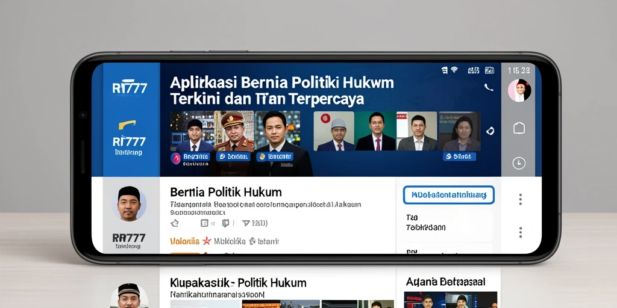Image resolution: width=617 pixels, height=308 pixels.
Task: Tap the globe icon before Istarit
Action: (252, 241)
